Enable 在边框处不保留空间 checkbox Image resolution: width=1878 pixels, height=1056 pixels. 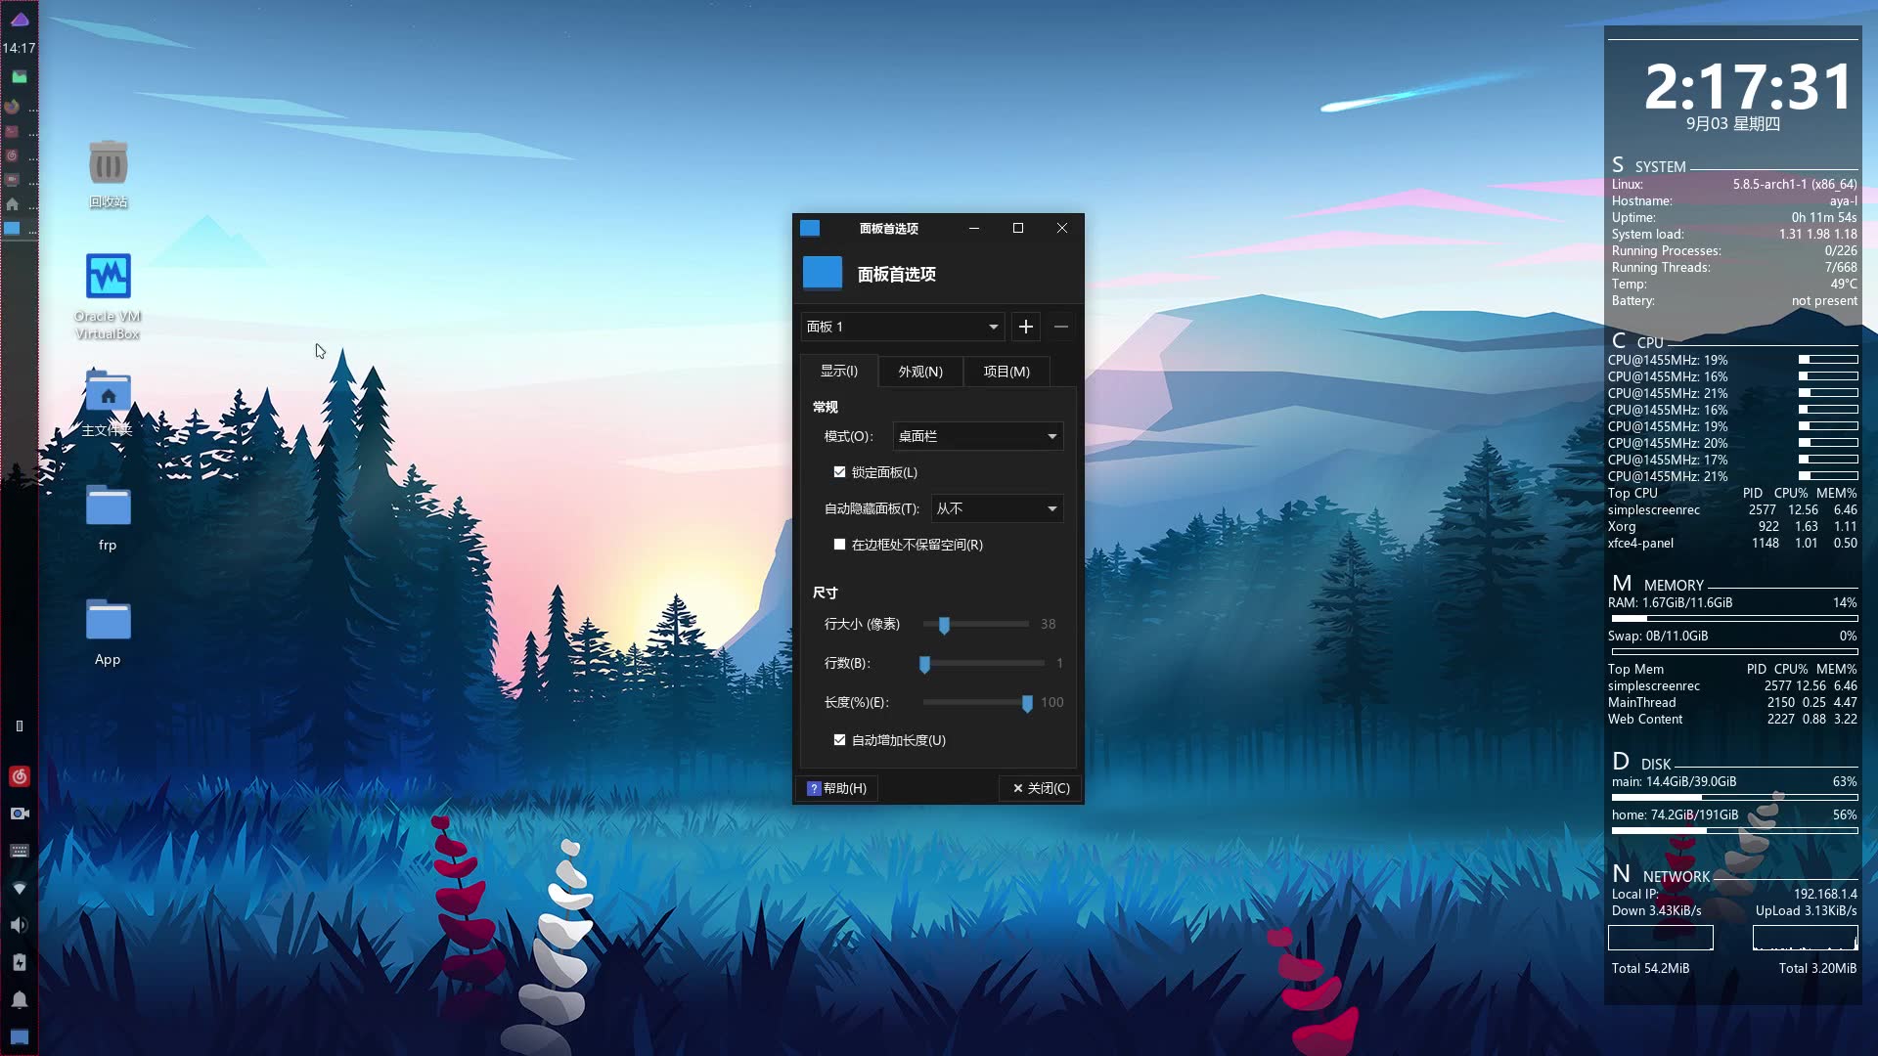tap(839, 543)
